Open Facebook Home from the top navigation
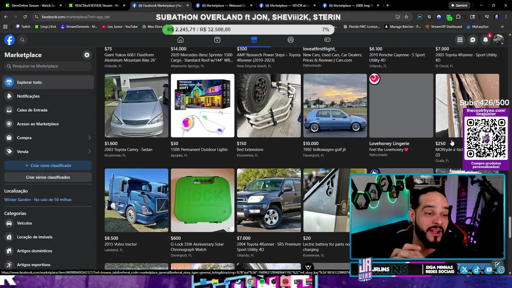Viewport: 512px width, 288px height. [x=180, y=40]
